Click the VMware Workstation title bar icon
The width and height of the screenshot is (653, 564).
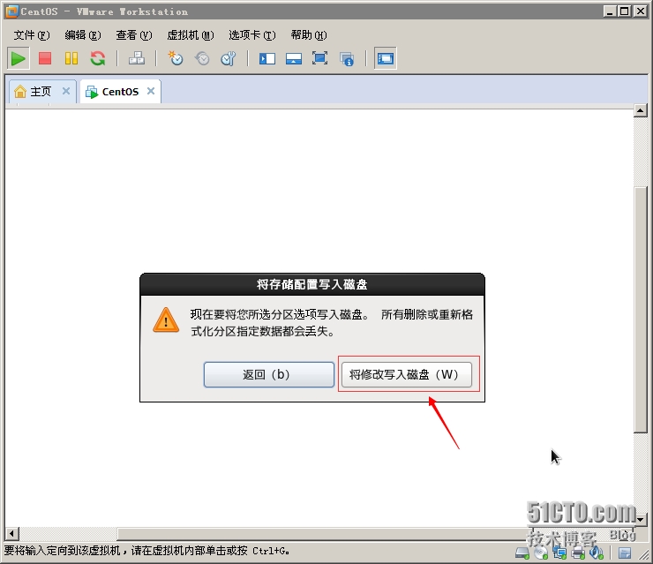pyautogui.click(x=11, y=11)
